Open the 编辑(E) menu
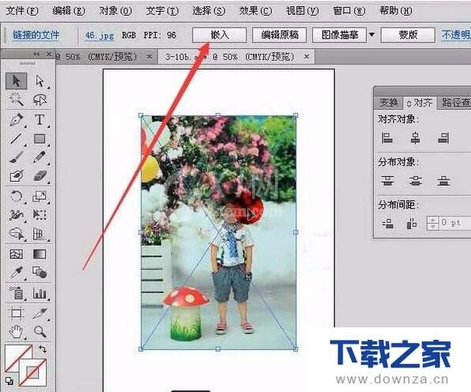The height and width of the screenshot is (392, 471). click(69, 11)
